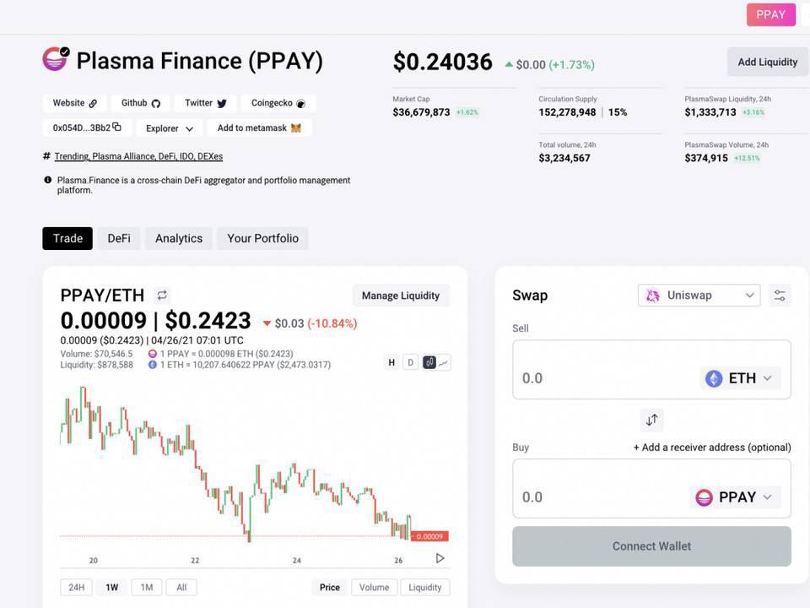Select the 1M chart range
Image resolution: width=810 pixels, height=608 pixels.
click(146, 587)
